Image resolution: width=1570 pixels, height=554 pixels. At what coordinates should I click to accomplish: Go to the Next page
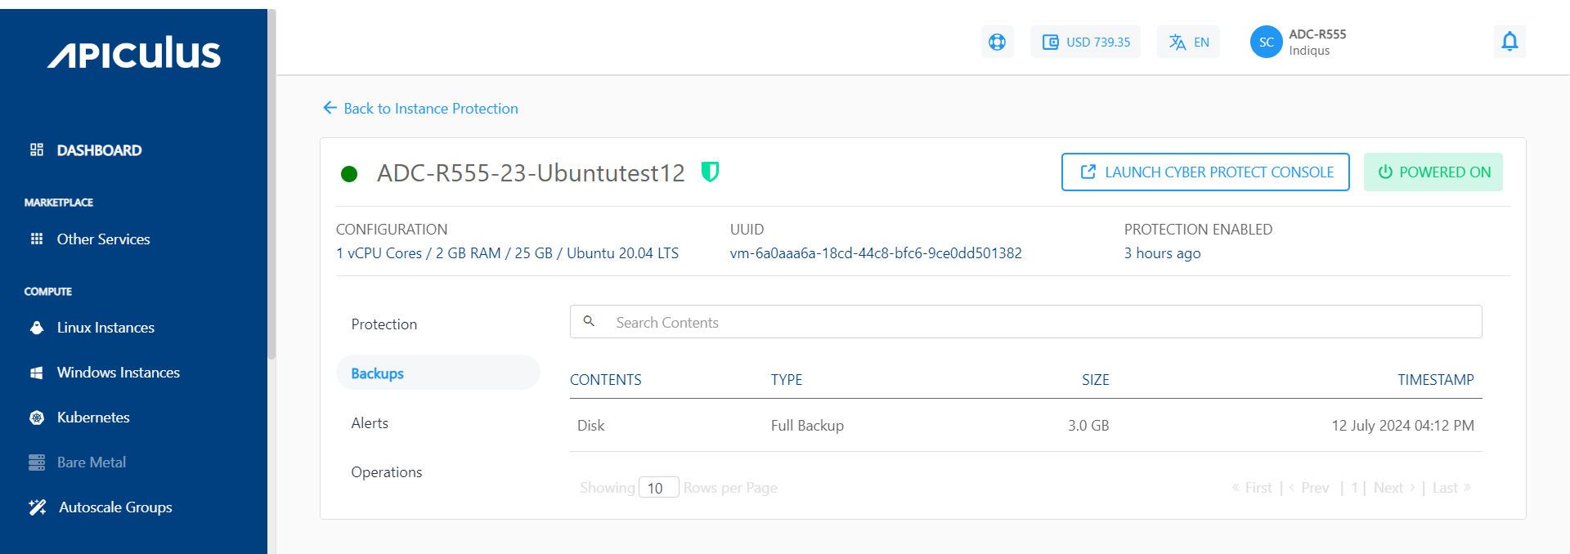[x=1394, y=488]
